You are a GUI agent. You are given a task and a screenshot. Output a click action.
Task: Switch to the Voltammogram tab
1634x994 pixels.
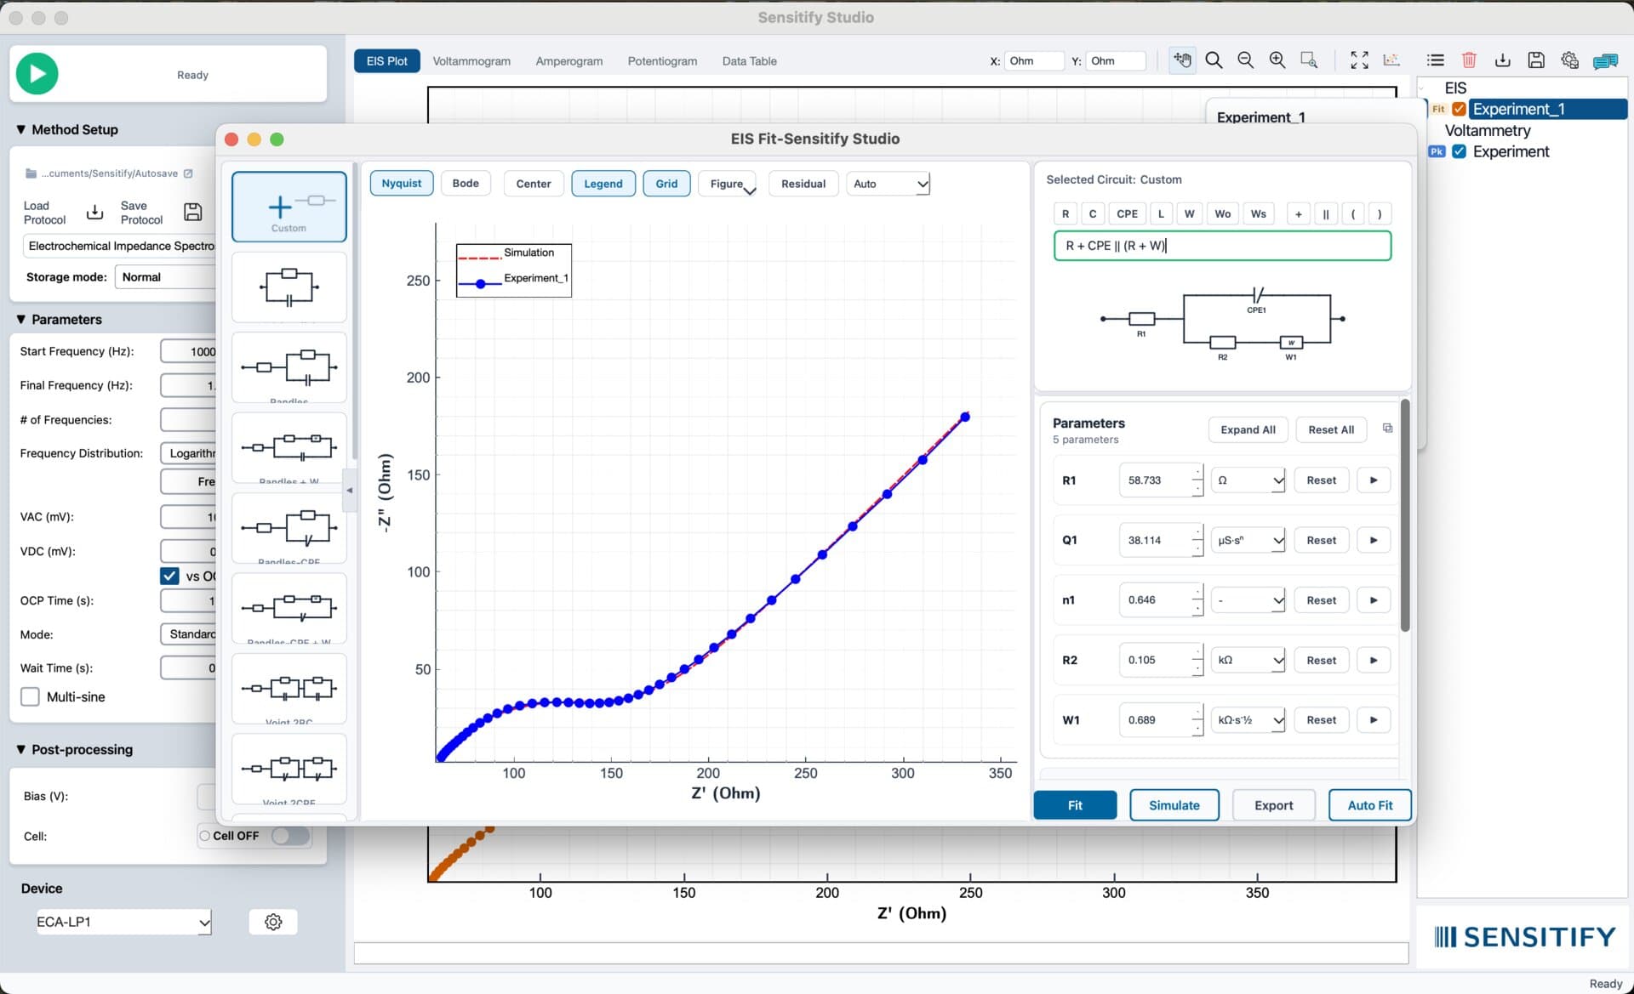point(471,61)
